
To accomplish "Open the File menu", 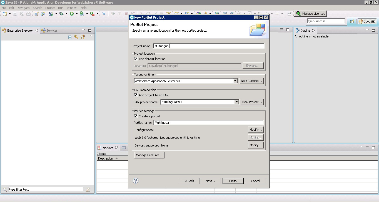I will click(4, 8).
